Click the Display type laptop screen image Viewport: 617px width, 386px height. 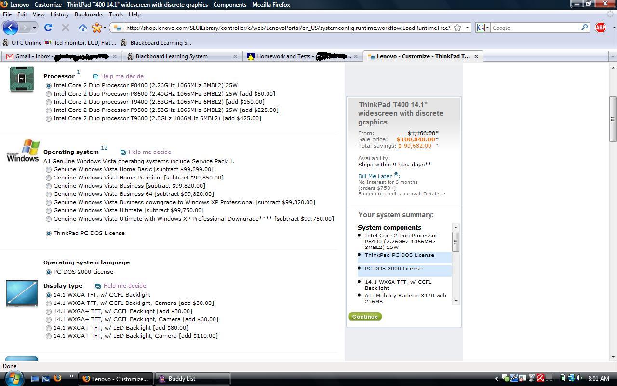[x=22, y=293]
